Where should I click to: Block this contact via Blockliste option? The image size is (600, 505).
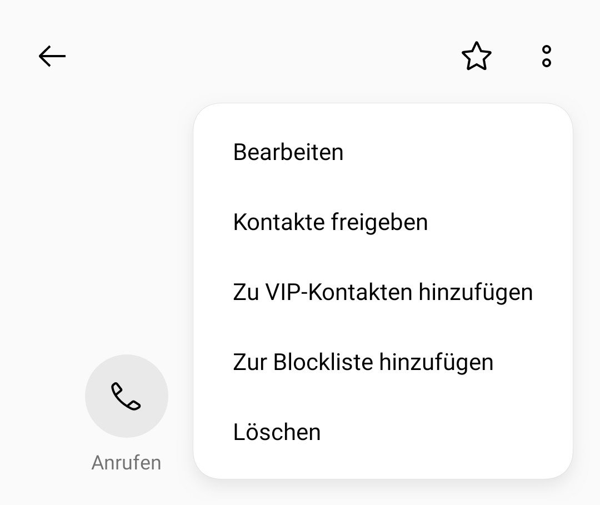click(x=383, y=362)
